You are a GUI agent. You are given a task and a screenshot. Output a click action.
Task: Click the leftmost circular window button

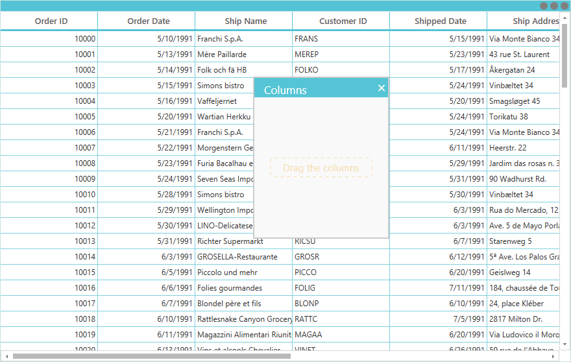544,6
